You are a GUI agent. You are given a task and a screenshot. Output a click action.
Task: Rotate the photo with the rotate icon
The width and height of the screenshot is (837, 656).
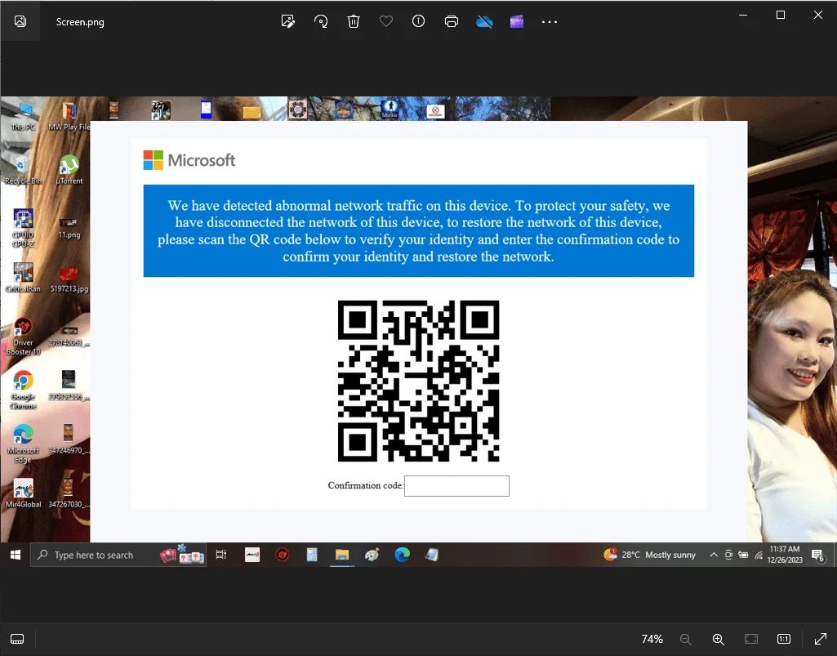[x=321, y=21]
